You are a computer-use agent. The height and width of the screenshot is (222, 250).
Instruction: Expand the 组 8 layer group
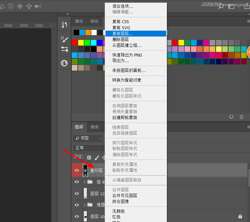(85, 182)
